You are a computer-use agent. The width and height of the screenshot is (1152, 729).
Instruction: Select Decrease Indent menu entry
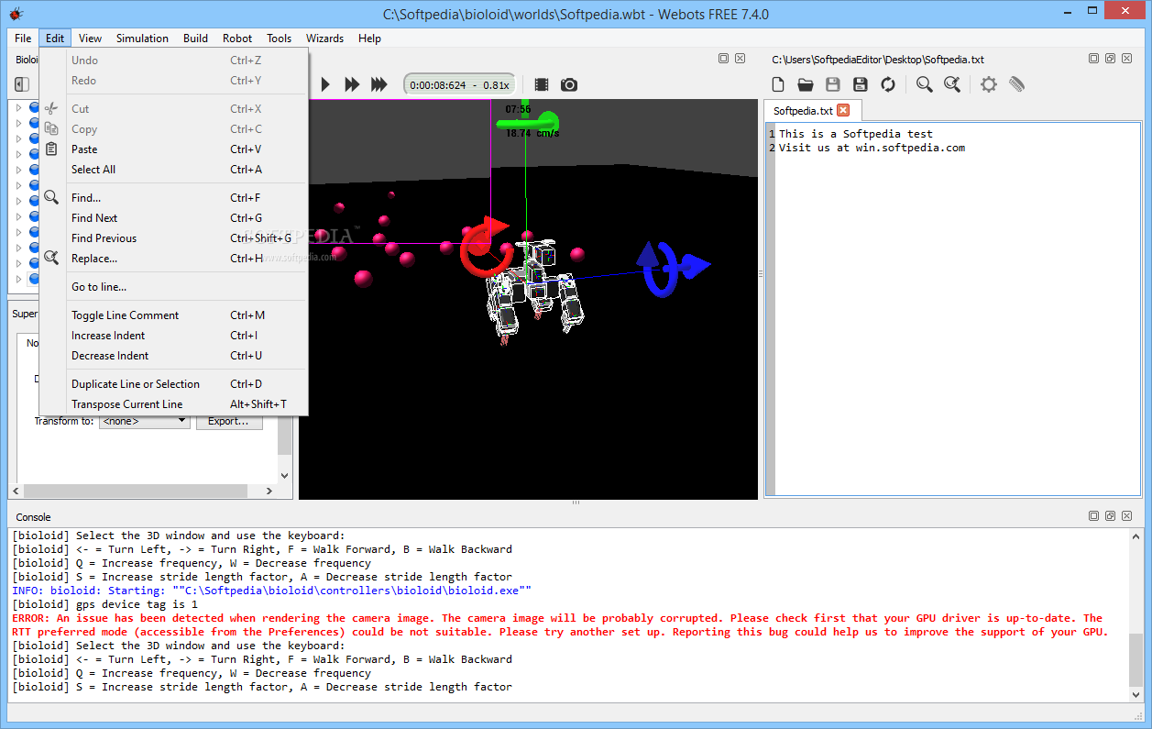click(x=173, y=356)
